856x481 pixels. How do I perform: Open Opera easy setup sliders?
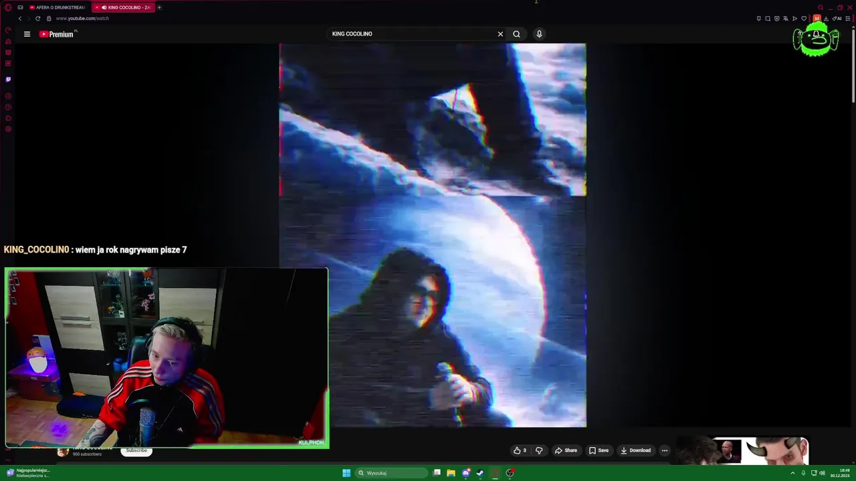pos(849,19)
